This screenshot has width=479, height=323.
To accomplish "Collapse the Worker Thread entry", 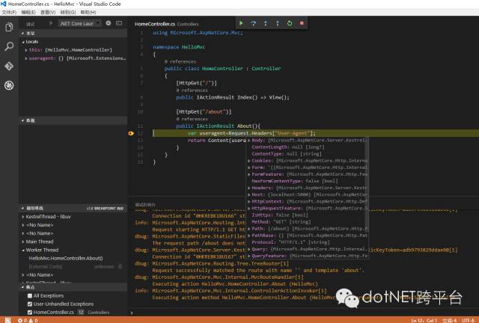I will point(23,250).
